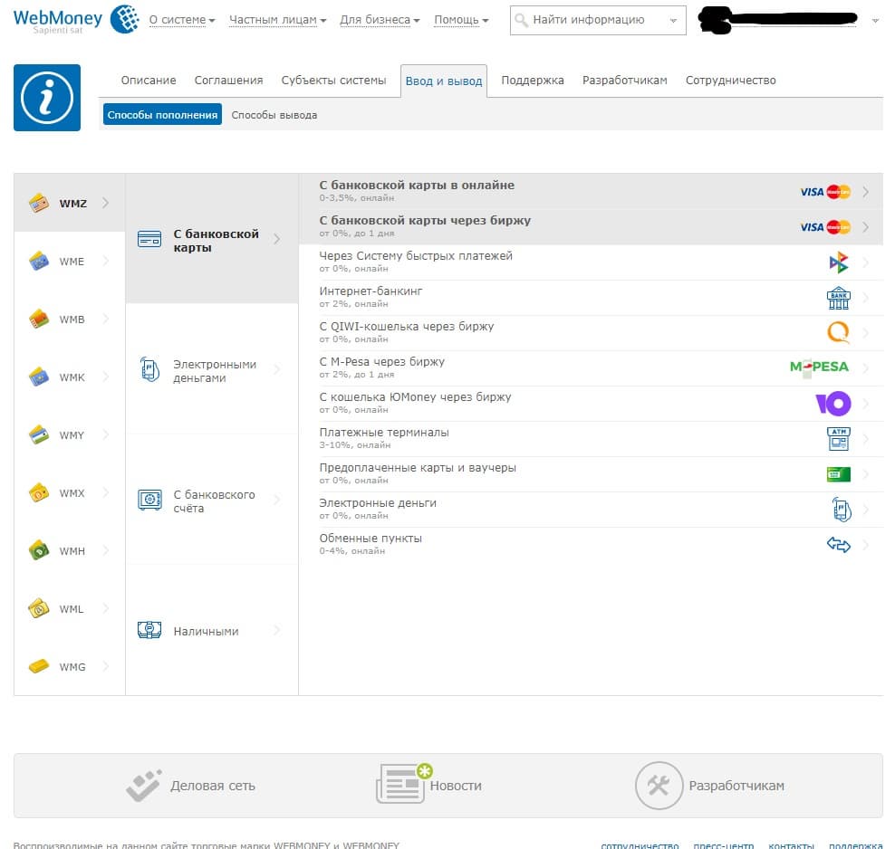Click the Способы пополнения button
The width and height of the screenshot is (895, 849).
tap(162, 114)
